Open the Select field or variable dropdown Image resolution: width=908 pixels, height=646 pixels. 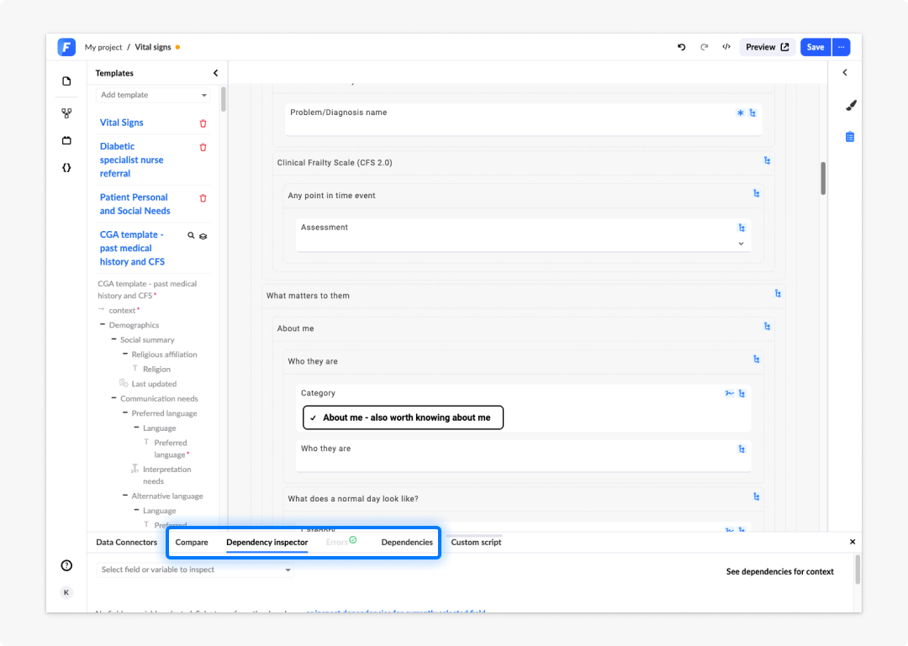tap(194, 570)
